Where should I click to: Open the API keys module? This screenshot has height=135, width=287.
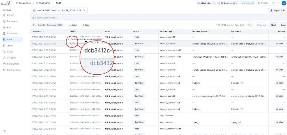11,58
